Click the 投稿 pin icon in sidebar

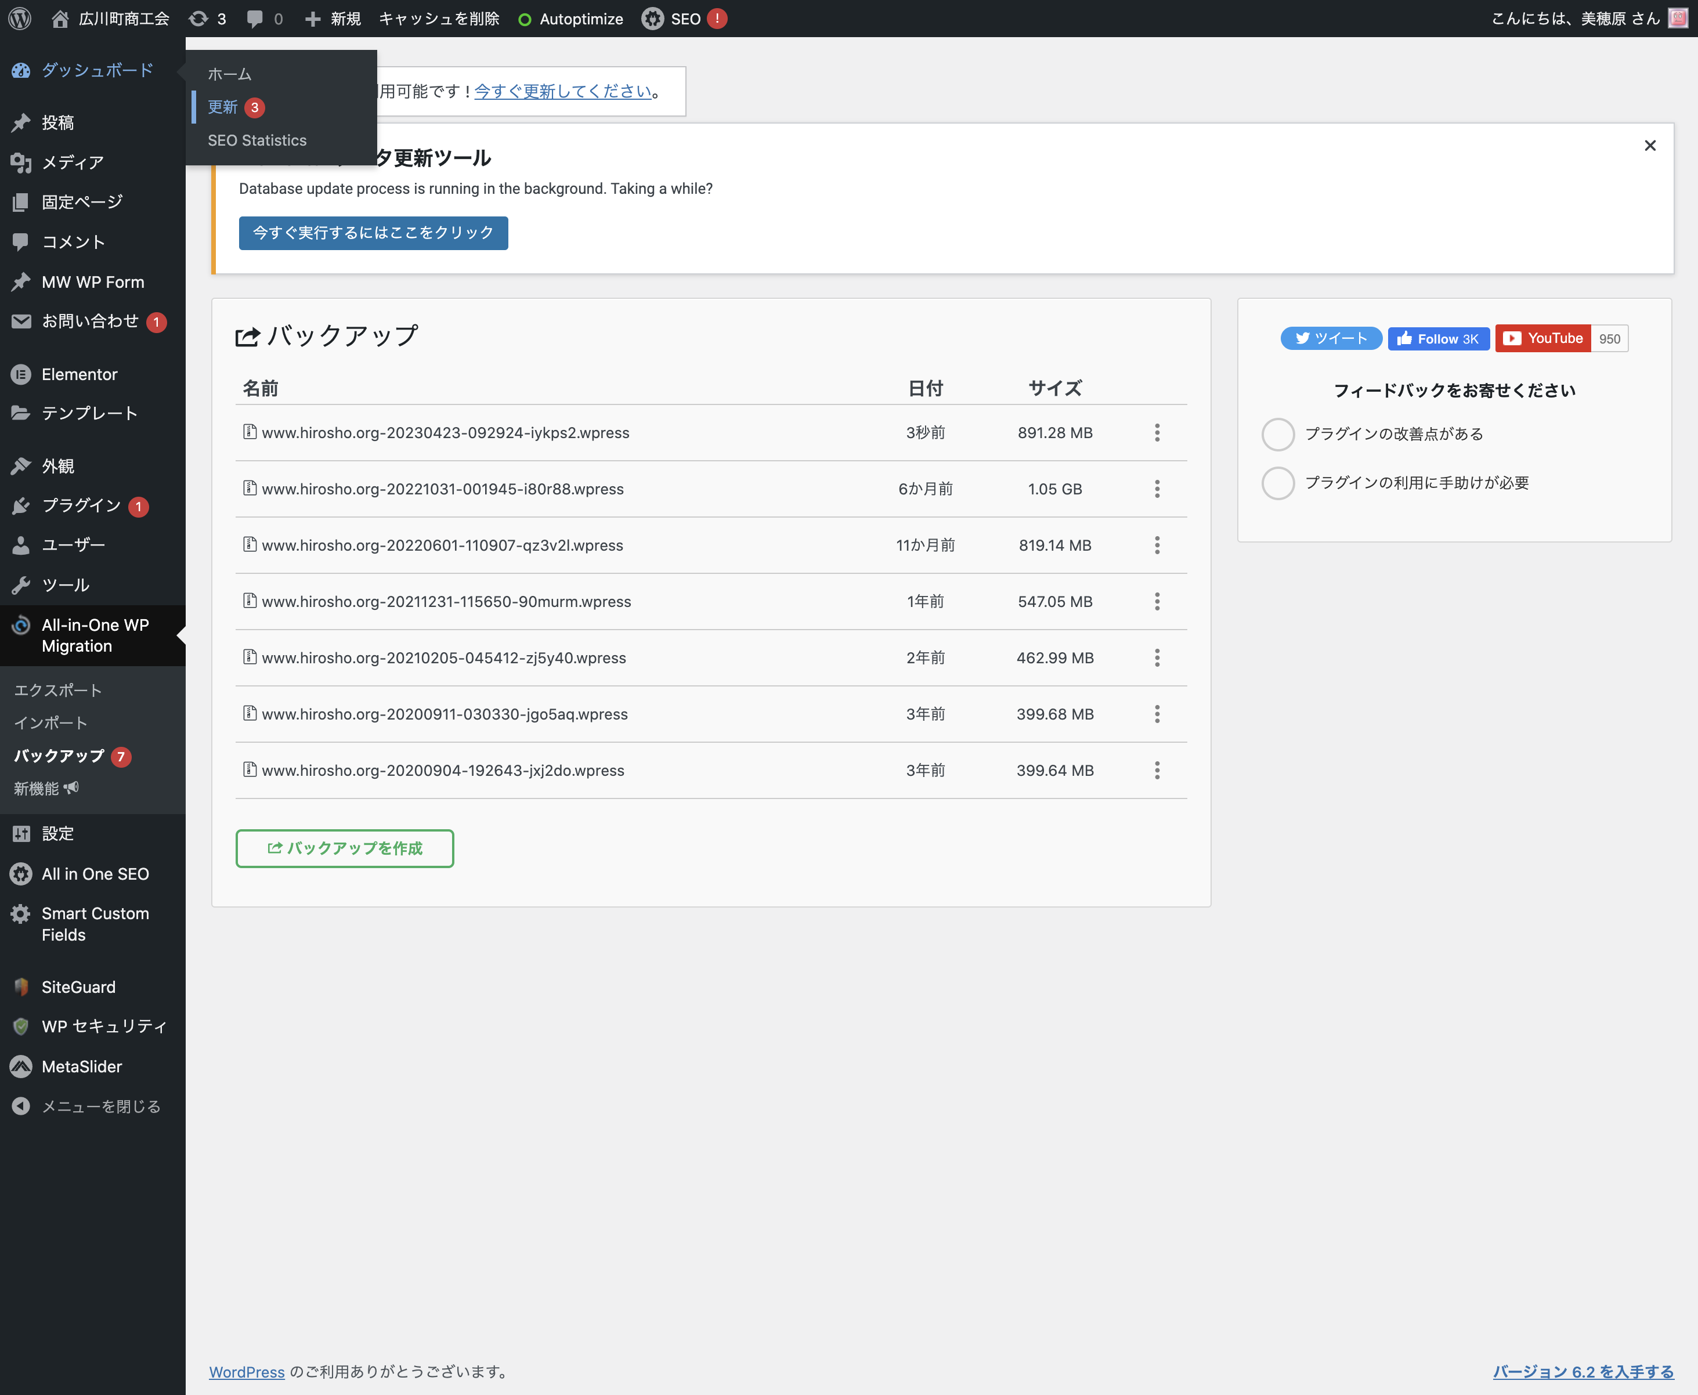[x=21, y=123]
